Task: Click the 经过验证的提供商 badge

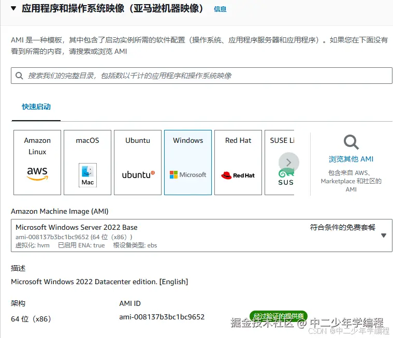Action: (279, 316)
